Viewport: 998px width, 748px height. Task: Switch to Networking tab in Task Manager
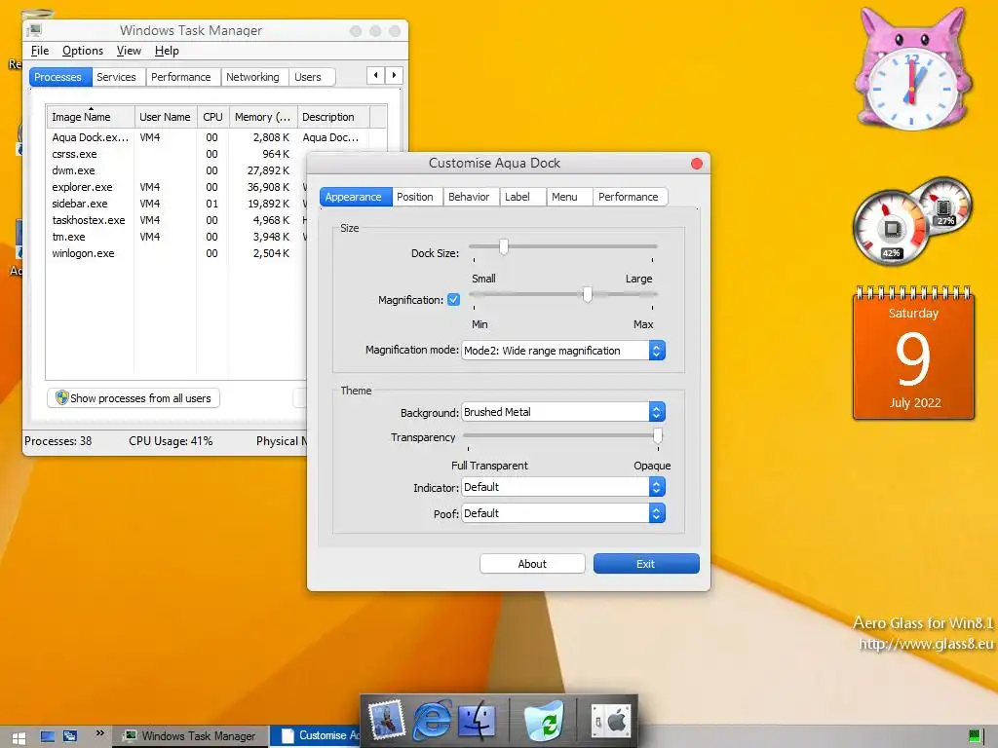point(252,77)
